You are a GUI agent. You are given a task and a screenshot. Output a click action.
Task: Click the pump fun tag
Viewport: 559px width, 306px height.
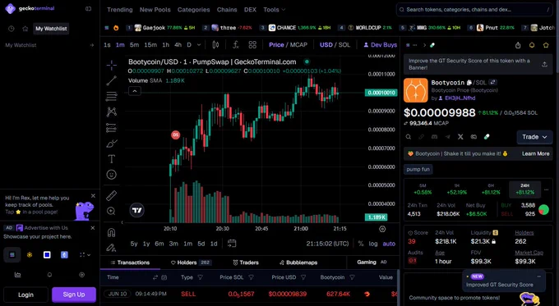click(x=418, y=169)
